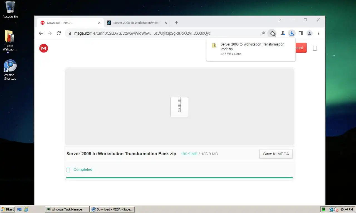Switch to the Download - MEGA tab
This screenshot has width=356, height=213.
(70, 23)
